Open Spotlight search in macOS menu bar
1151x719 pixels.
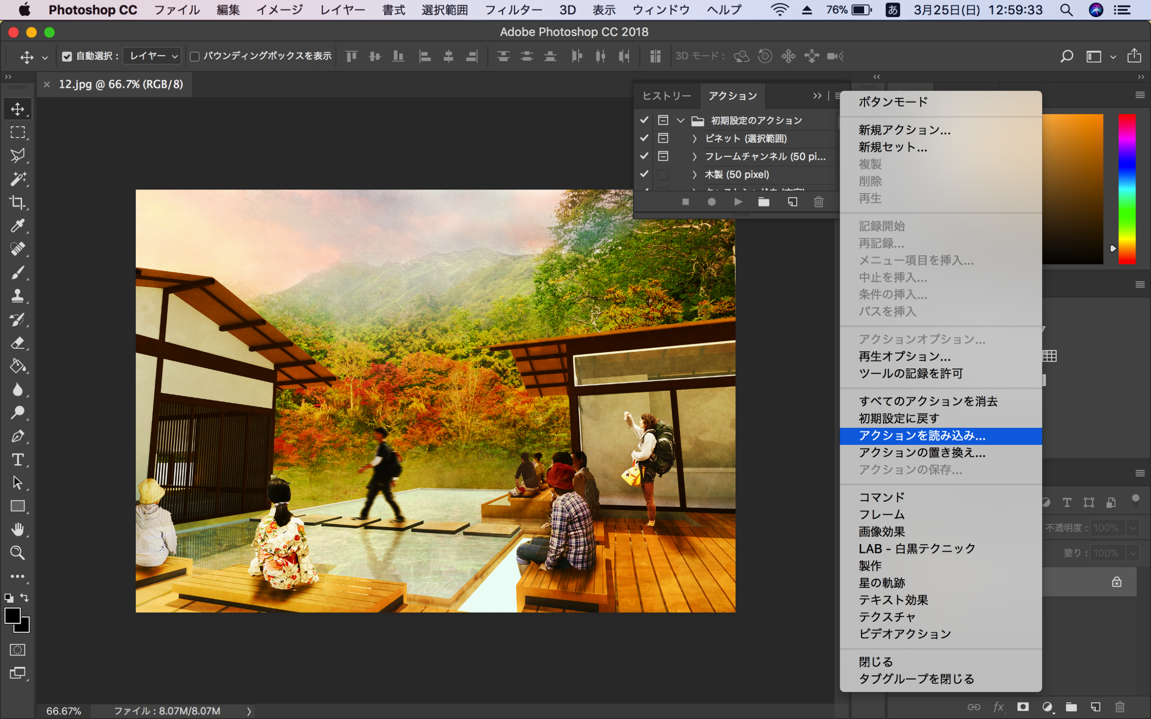1066,10
